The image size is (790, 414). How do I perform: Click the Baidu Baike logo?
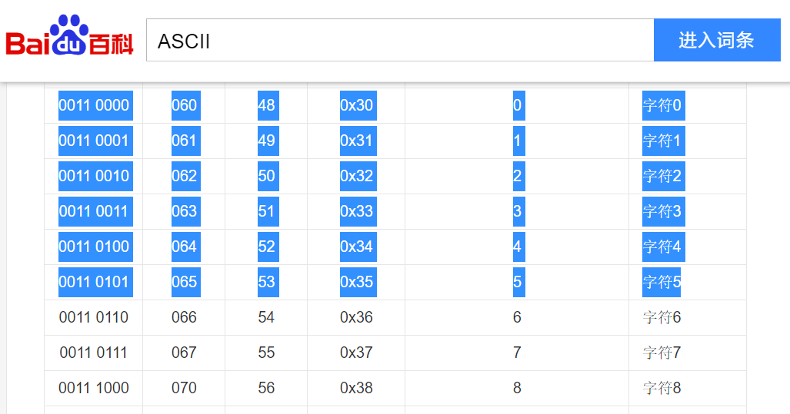[69, 35]
